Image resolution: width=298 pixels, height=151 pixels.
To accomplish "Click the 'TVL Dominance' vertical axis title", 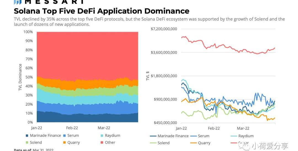I will [x=20, y=77].
